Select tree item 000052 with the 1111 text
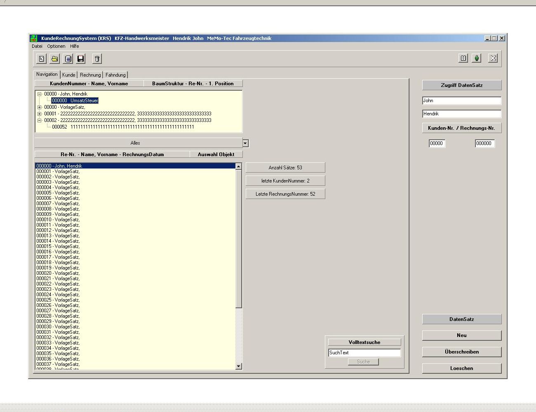This screenshot has width=536, height=412. pos(123,127)
